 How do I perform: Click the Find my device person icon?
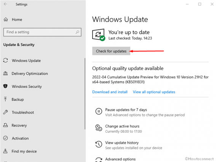tap(5, 151)
